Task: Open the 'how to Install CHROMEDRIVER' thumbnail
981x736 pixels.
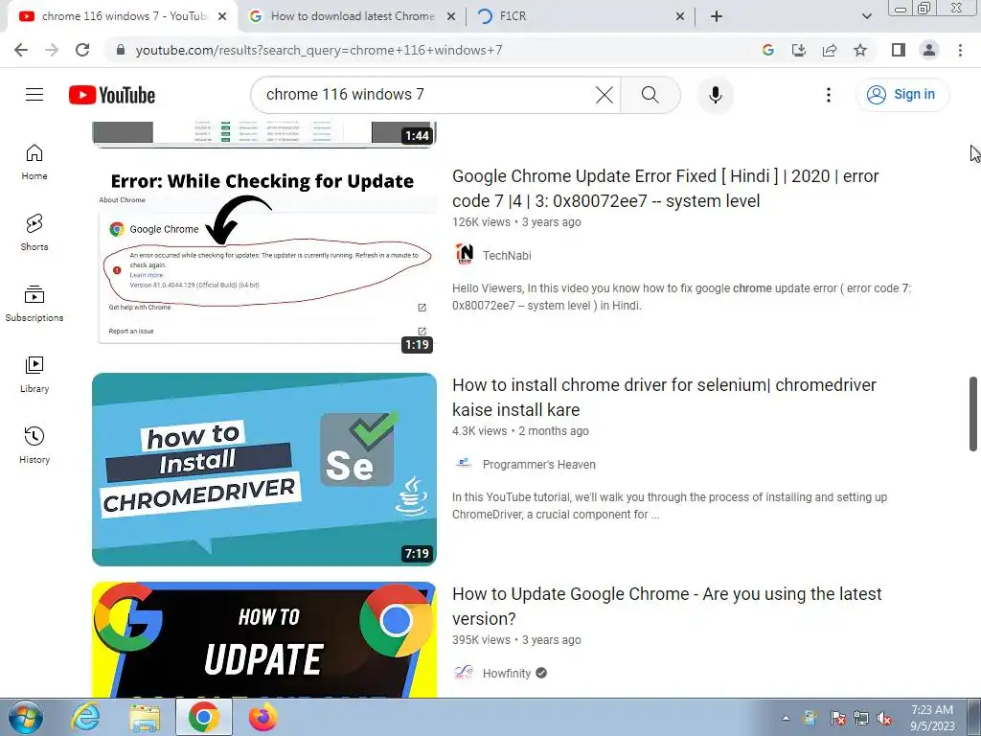Action: pyautogui.click(x=264, y=470)
